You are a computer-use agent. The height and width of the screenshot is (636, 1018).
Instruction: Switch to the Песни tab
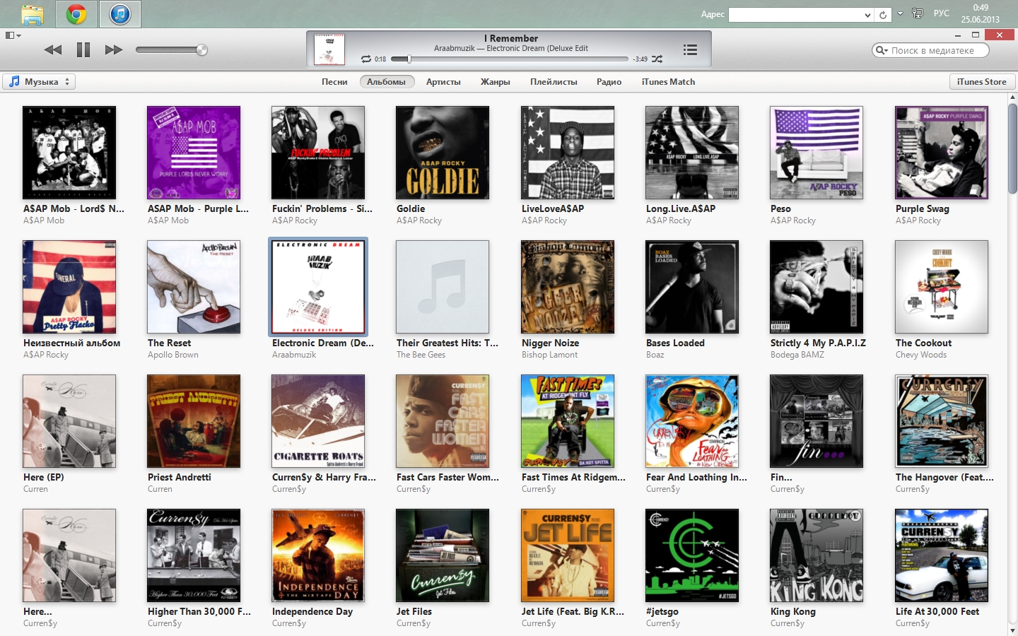[334, 82]
